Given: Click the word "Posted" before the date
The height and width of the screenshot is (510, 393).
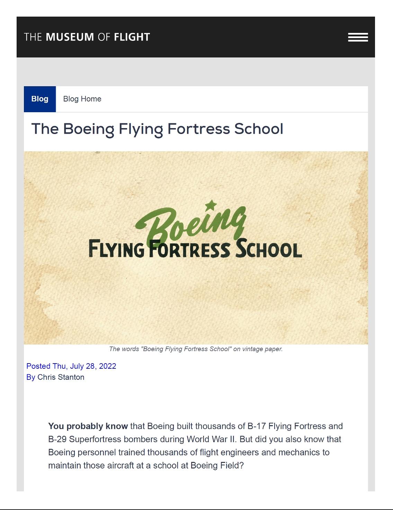Looking at the screenshot, I should pos(38,366).
